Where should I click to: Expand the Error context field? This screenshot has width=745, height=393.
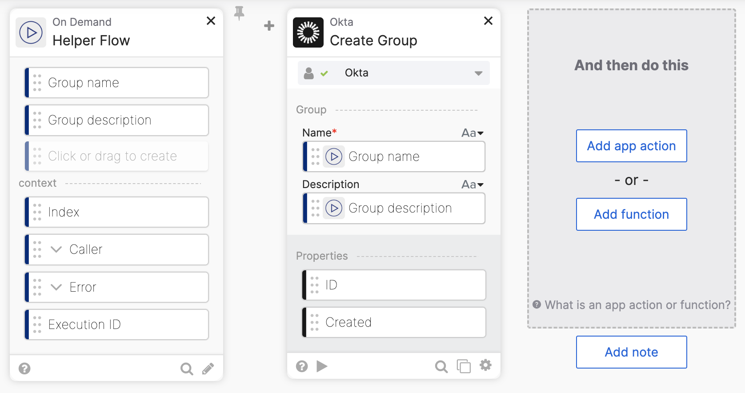coord(56,287)
